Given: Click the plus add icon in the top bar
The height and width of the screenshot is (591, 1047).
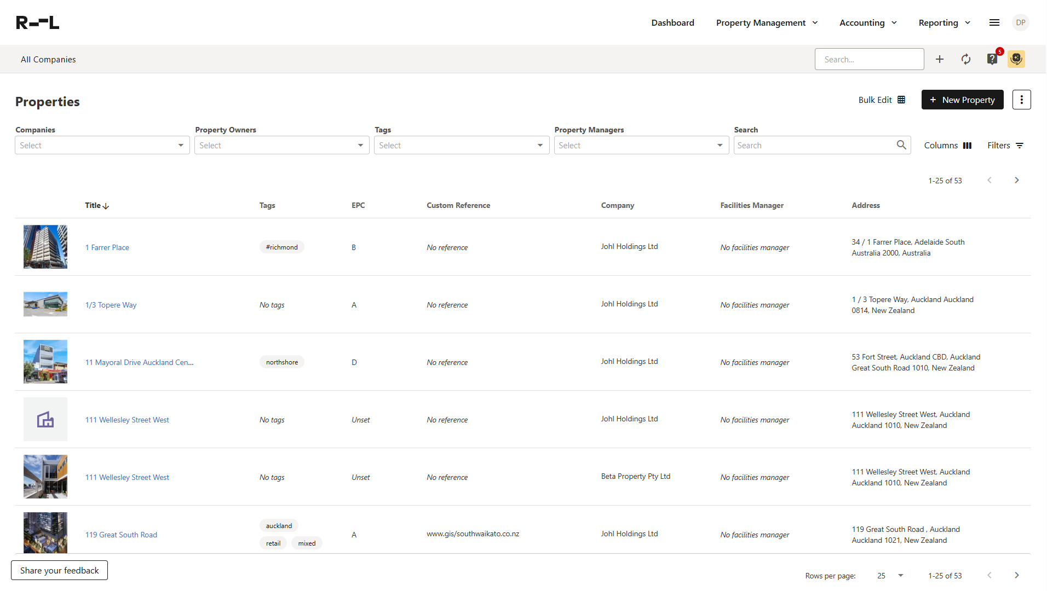Looking at the screenshot, I should click(940, 59).
